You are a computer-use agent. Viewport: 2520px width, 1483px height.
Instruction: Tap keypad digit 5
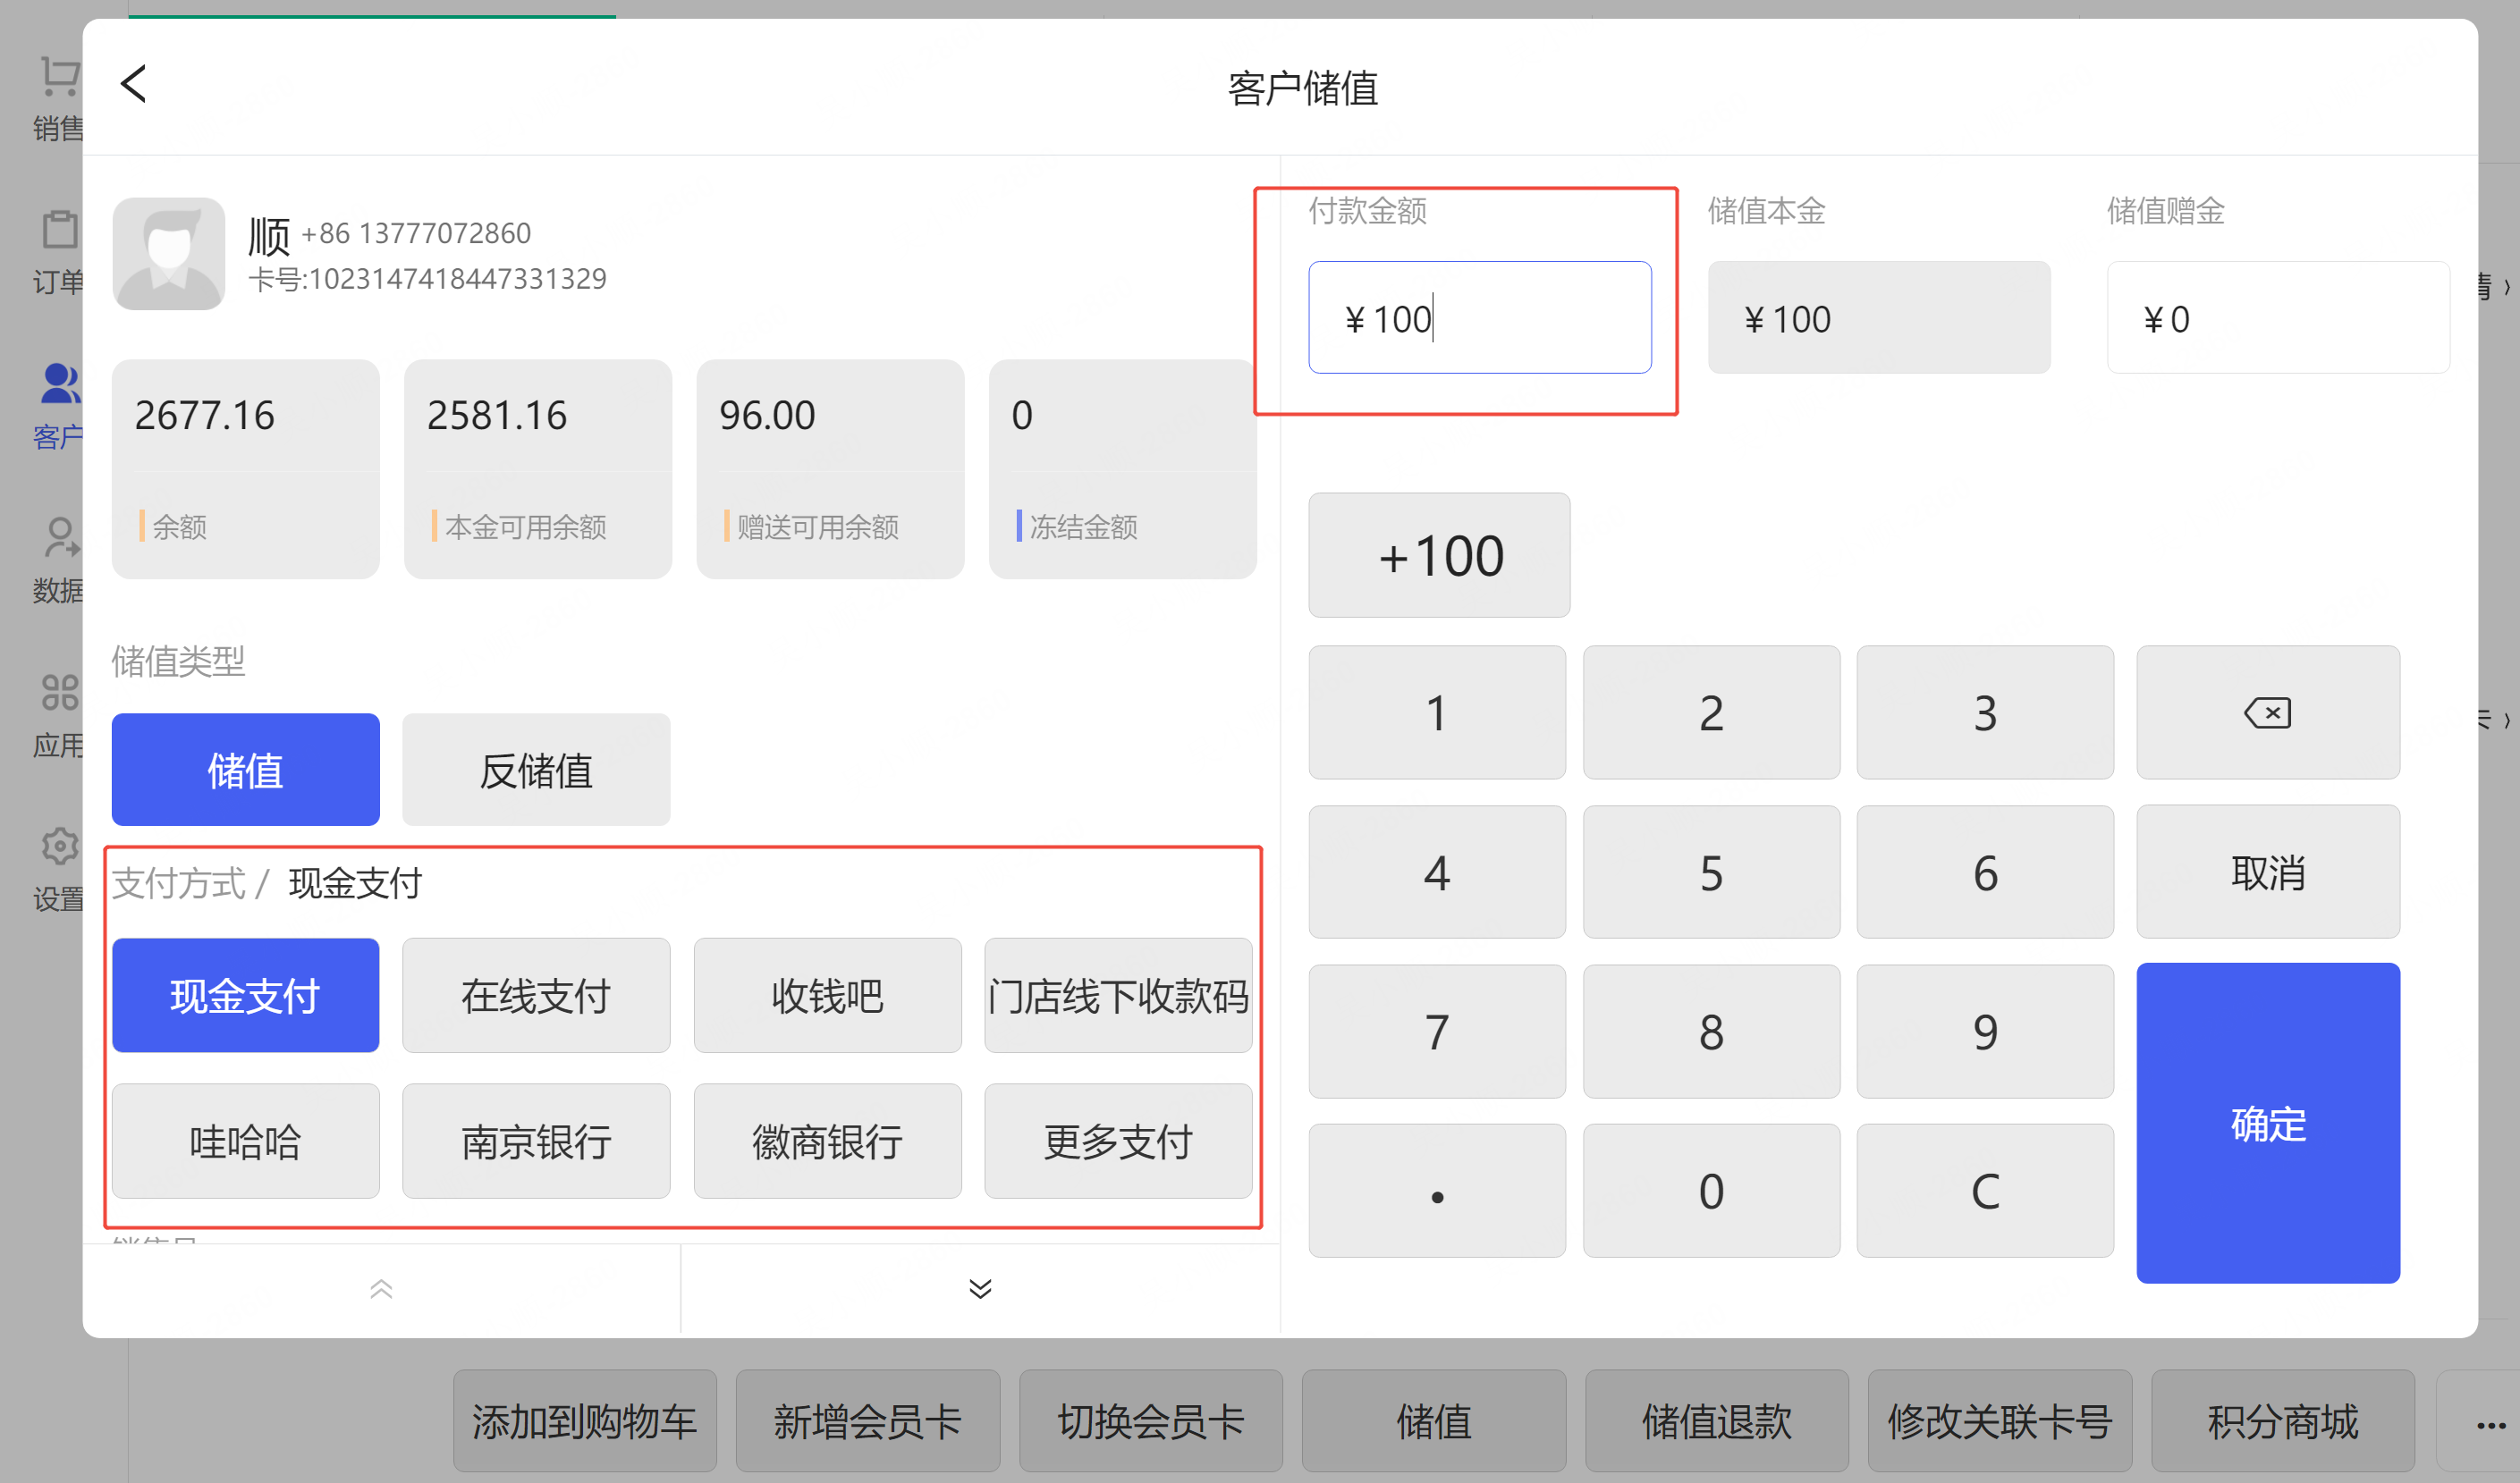click(1711, 872)
